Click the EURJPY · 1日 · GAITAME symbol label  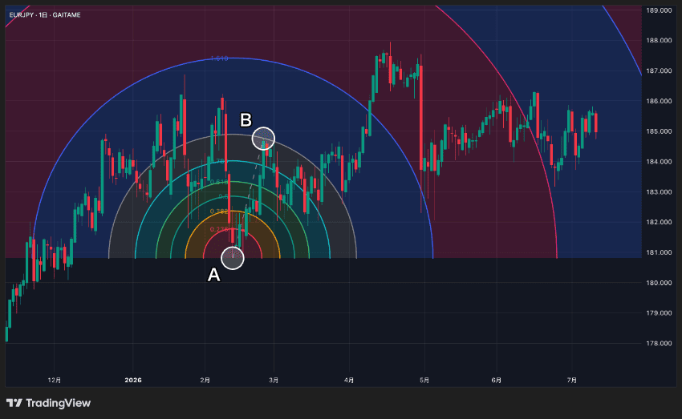point(45,14)
